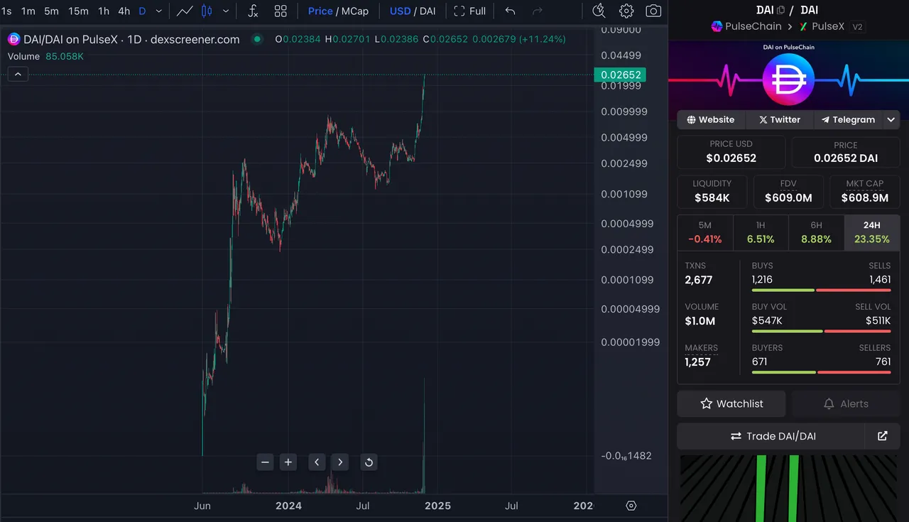The width and height of the screenshot is (909, 522).
Task: Open the chart type dropdown arrow
Action: click(x=226, y=11)
